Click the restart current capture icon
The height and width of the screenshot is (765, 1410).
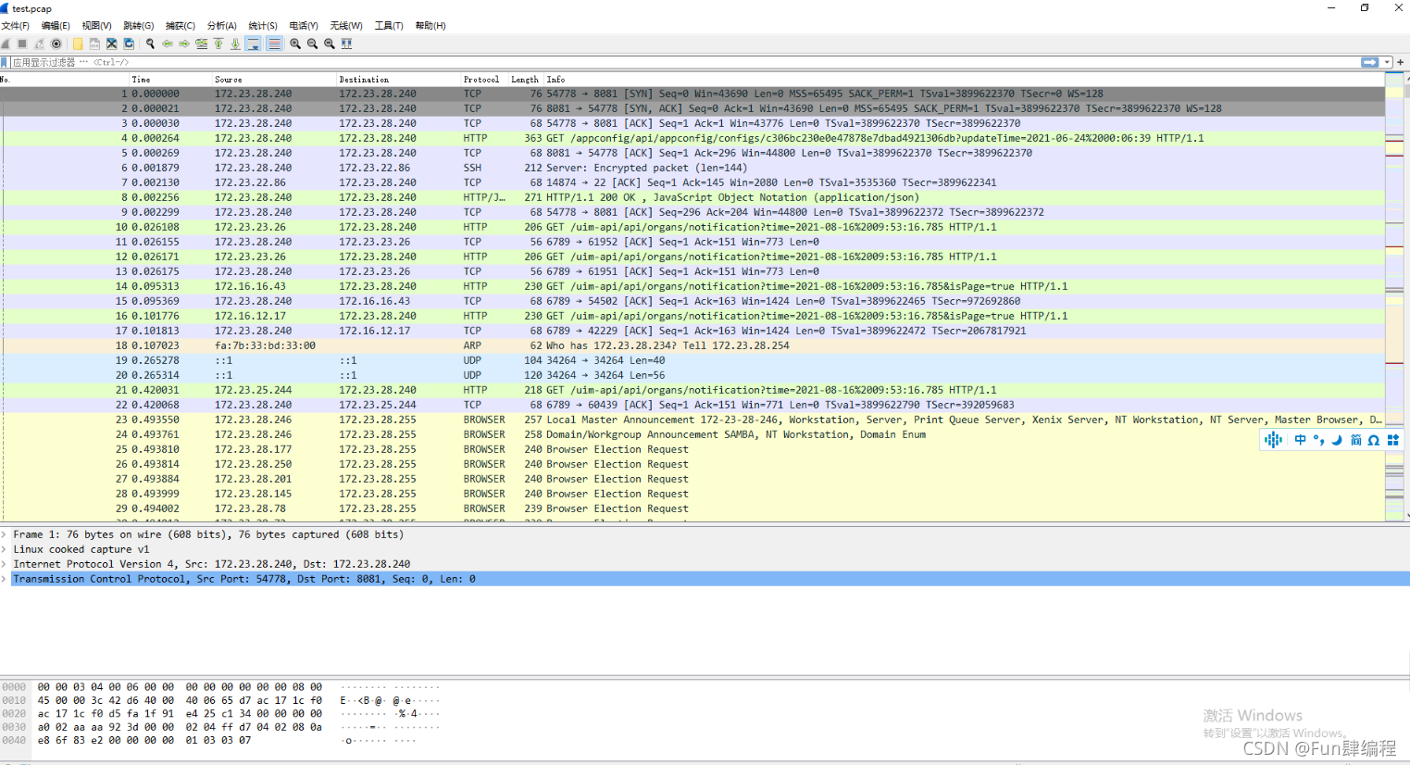tap(39, 44)
